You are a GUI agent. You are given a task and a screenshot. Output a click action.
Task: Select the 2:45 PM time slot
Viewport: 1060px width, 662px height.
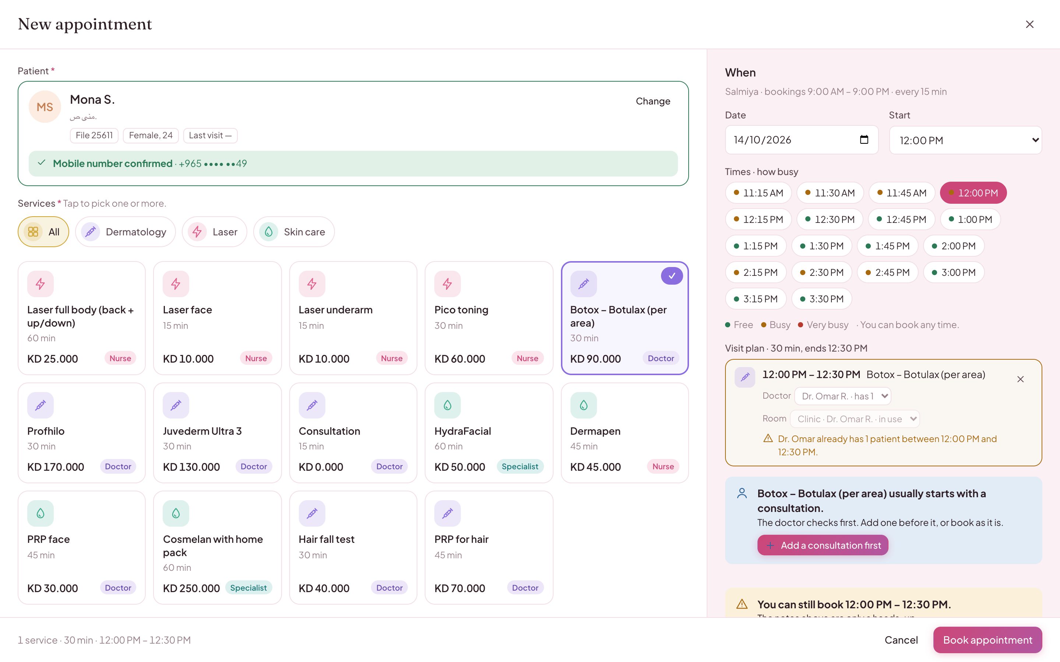(x=887, y=272)
